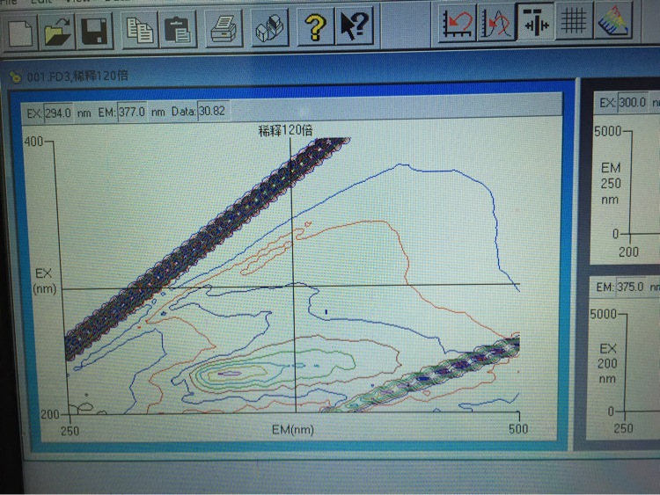Open Help with yellow question mark

click(316, 27)
